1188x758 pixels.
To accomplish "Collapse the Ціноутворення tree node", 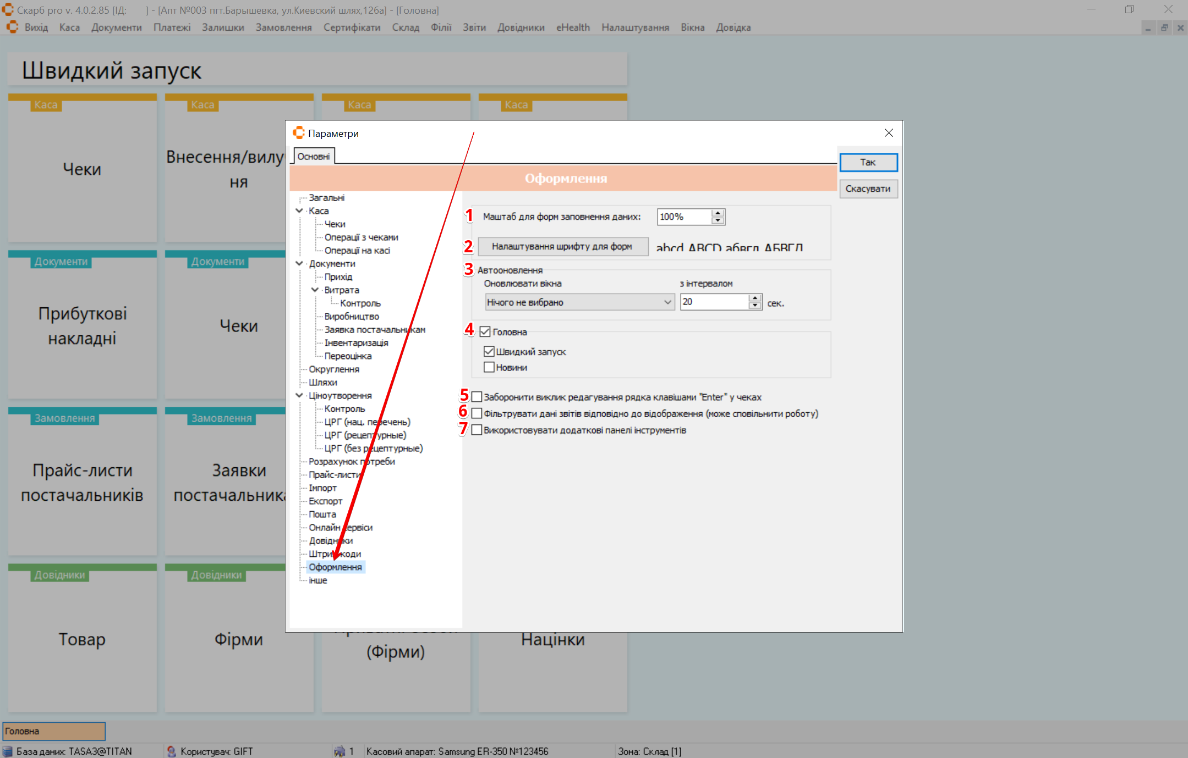I will pyautogui.click(x=299, y=395).
